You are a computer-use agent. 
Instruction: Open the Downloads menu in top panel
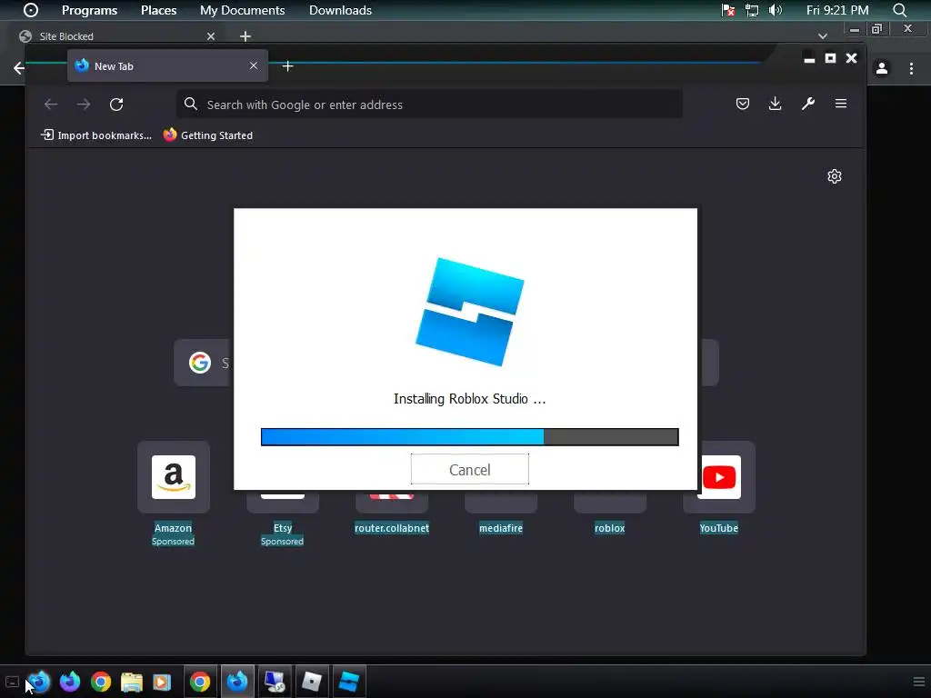point(340,10)
